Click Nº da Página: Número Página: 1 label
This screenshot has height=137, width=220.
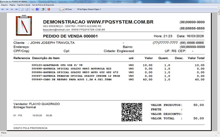[89, 9]
